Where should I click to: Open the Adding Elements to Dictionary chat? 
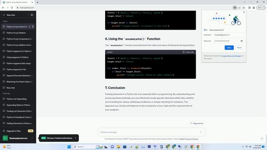tap(18, 123)
